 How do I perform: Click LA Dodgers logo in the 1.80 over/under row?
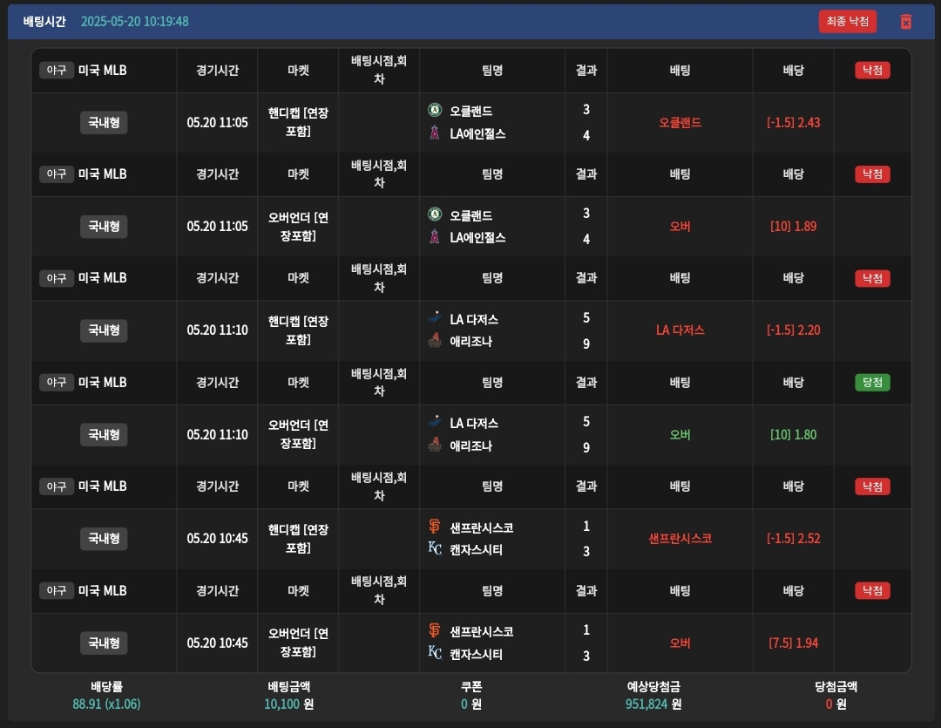[x=435, y=423]
